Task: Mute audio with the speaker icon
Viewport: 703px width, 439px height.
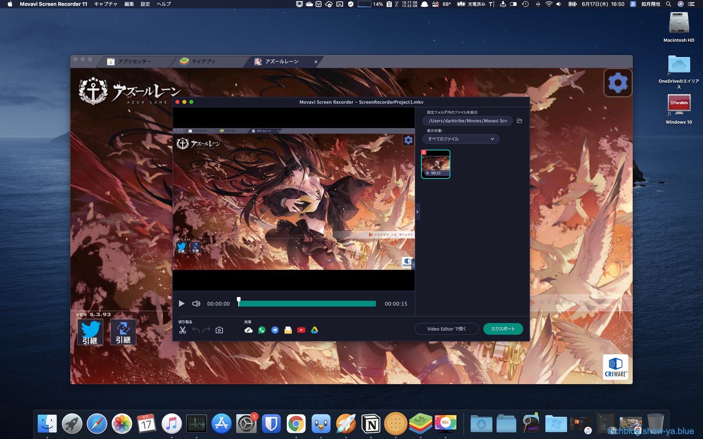Action: click(196, 304)
